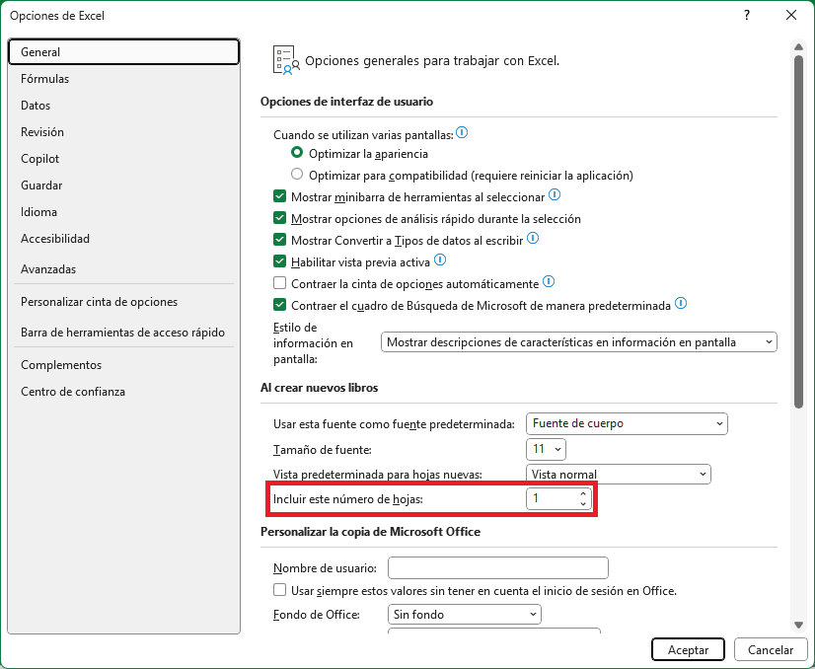Uncheck Mostrar minibarra de herramientas al seleccionar

pos(279,196)
